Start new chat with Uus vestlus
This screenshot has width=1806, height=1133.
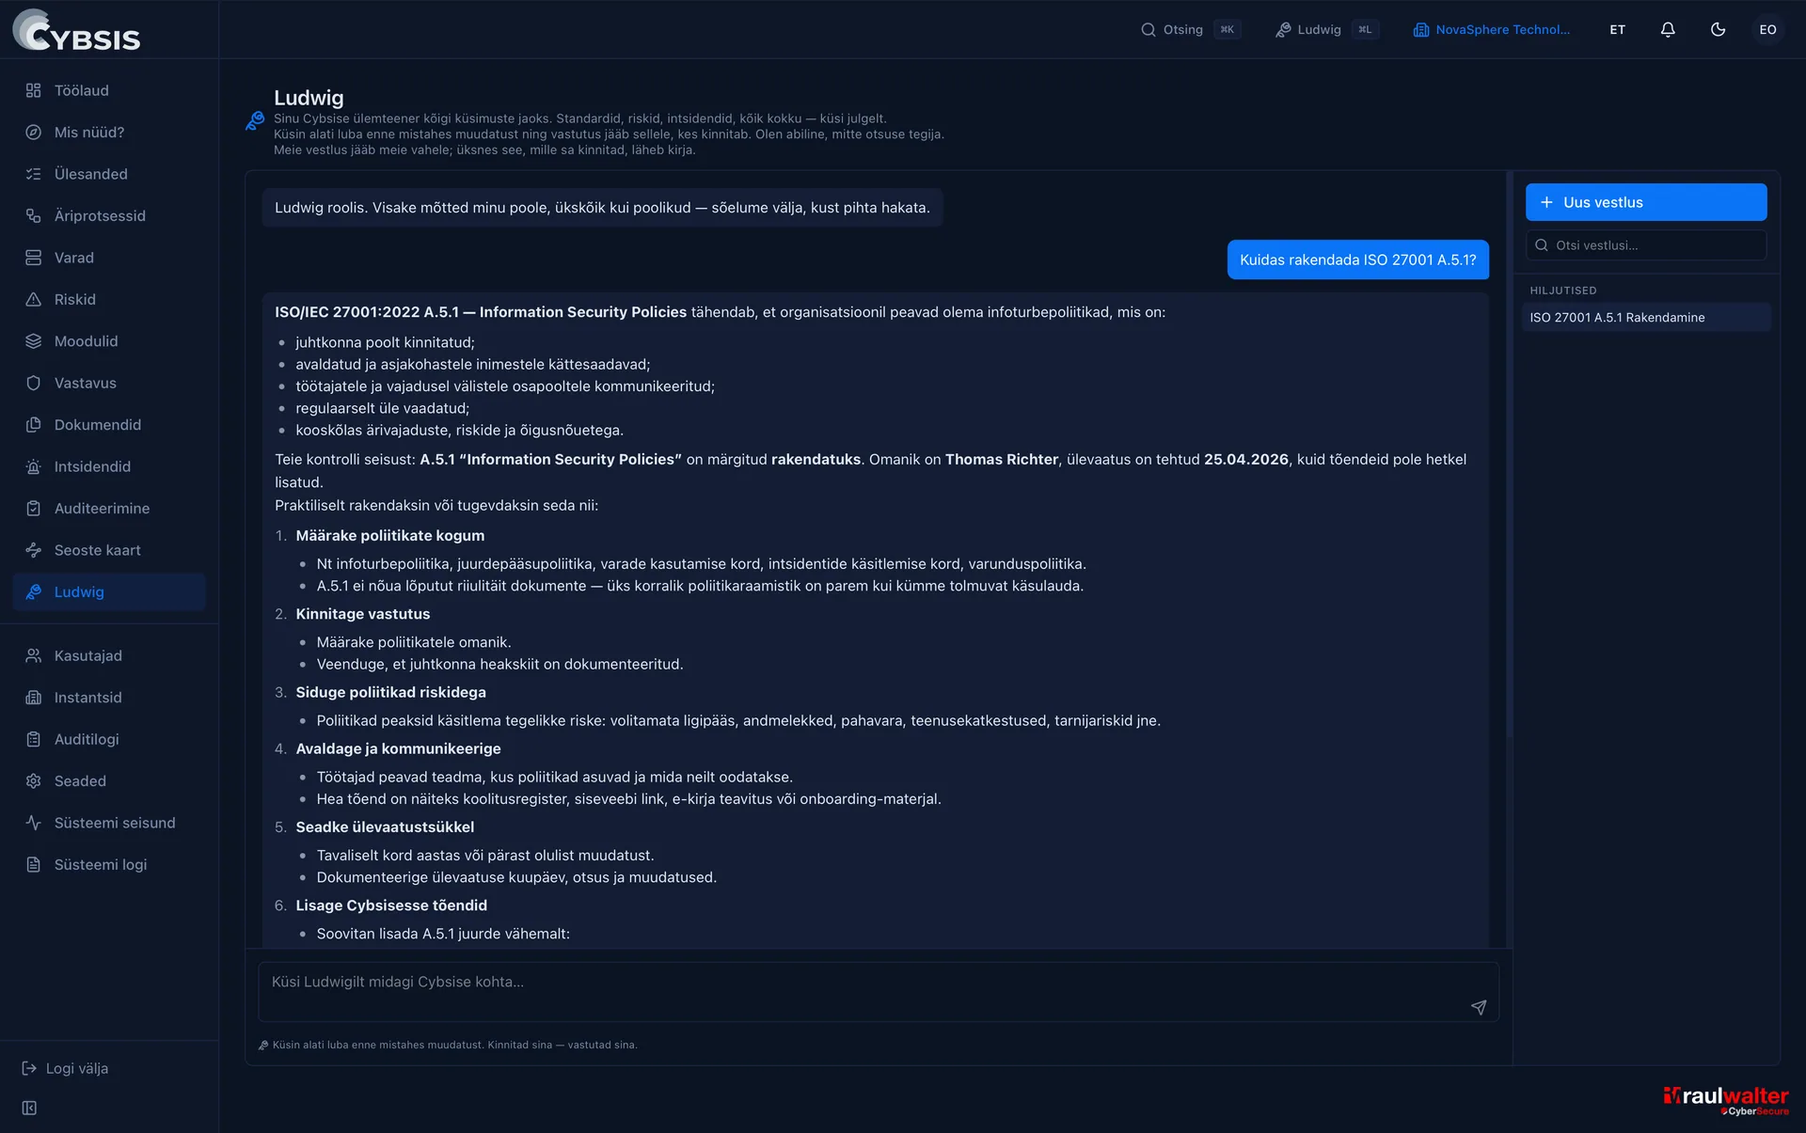coord(1646,202)
